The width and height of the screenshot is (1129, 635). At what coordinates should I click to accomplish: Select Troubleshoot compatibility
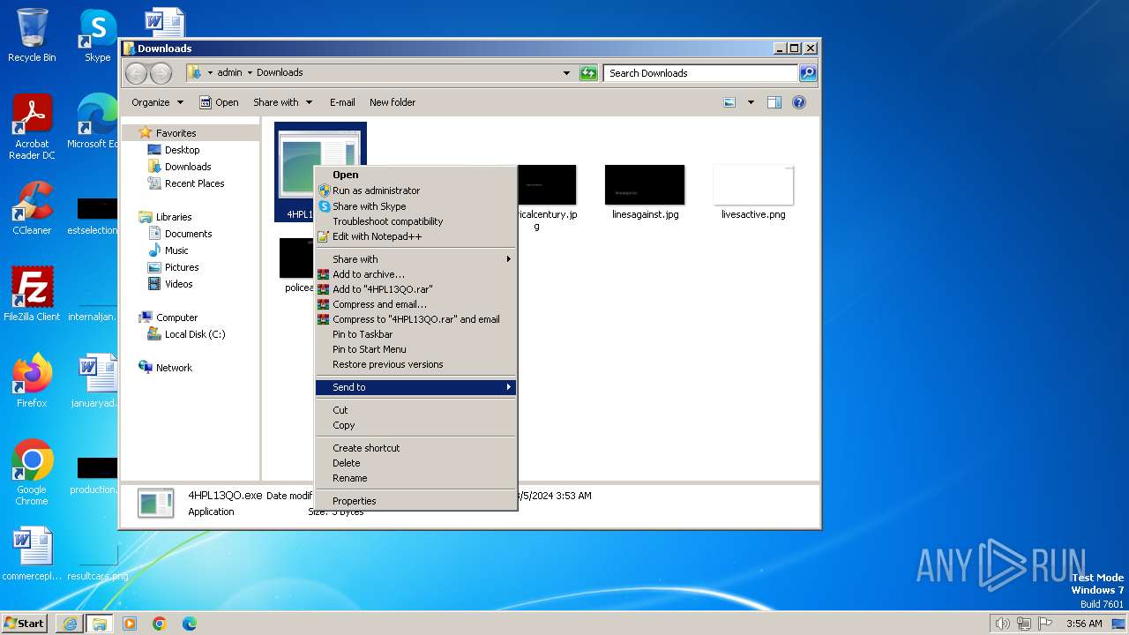click(x=415, y=221)
